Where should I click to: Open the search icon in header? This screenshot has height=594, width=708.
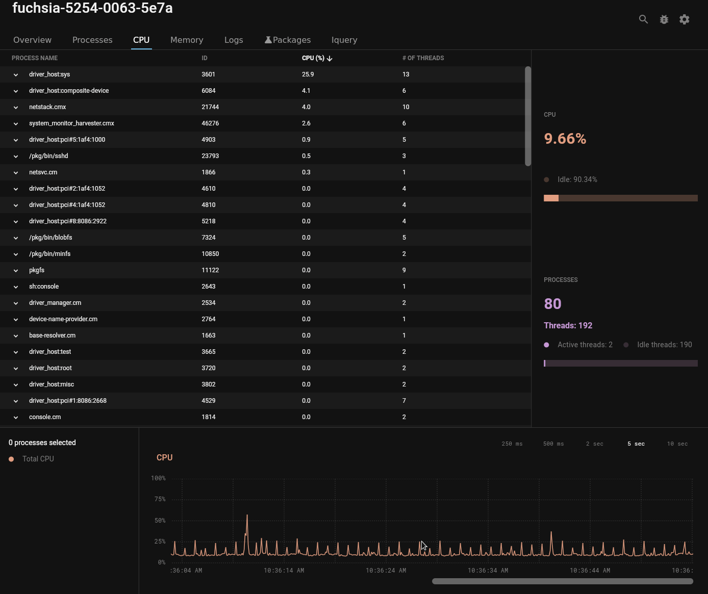[644, 19]
